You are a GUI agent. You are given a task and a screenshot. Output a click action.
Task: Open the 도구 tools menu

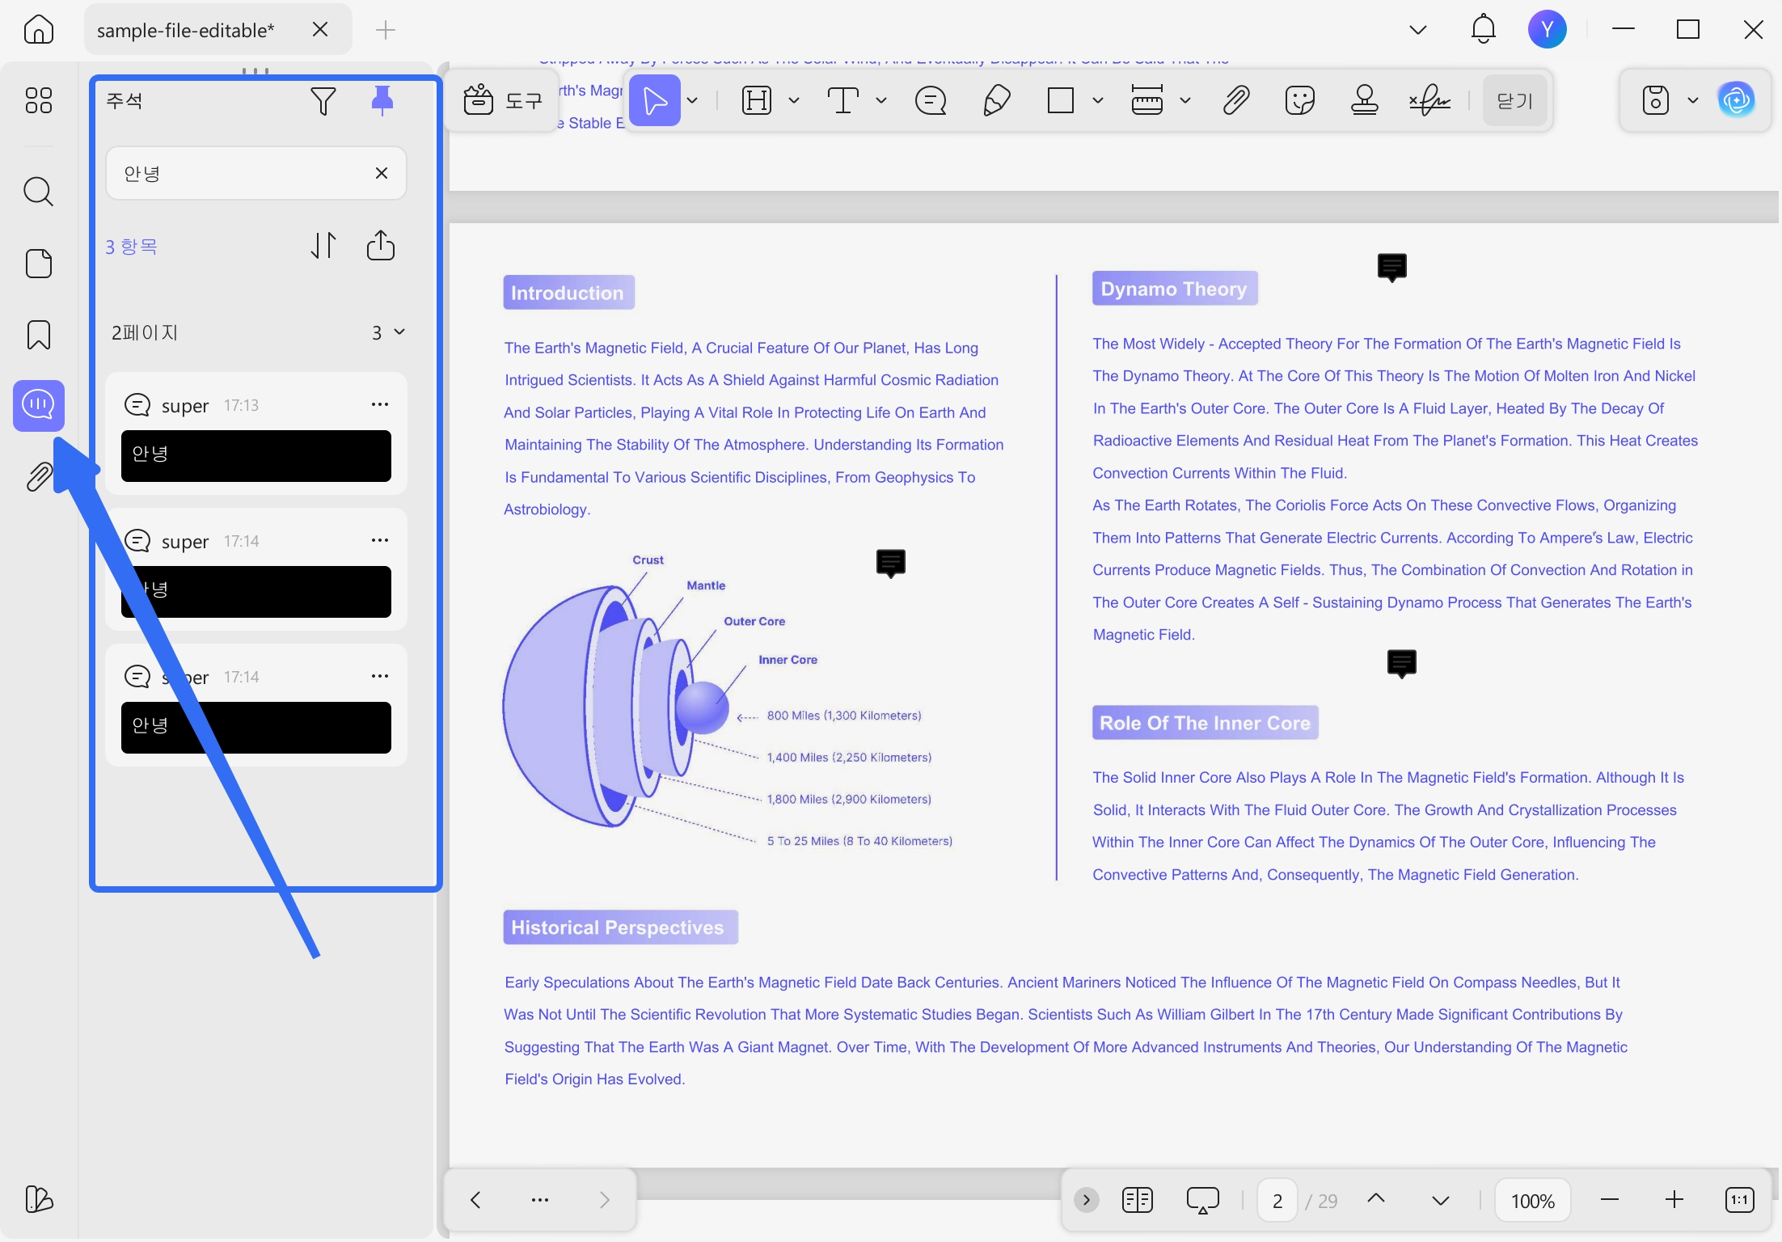(502, 100)
